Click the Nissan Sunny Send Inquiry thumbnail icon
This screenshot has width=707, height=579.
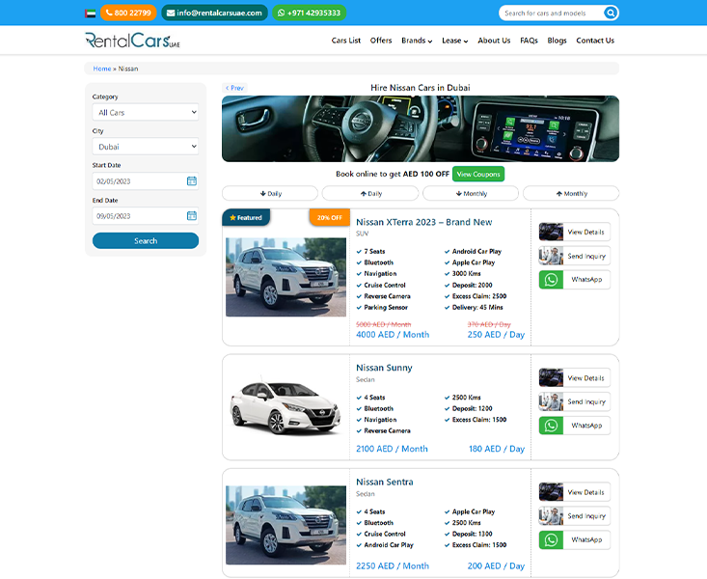click(x=551, y=401)
